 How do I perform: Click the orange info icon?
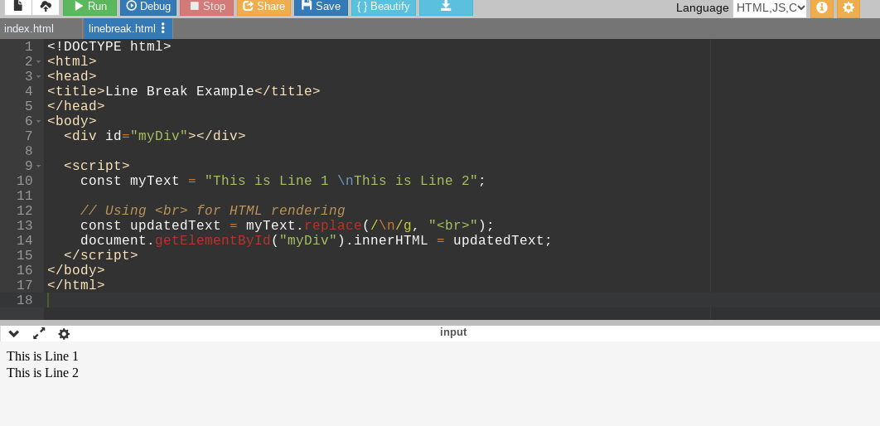tap(822, 7)
